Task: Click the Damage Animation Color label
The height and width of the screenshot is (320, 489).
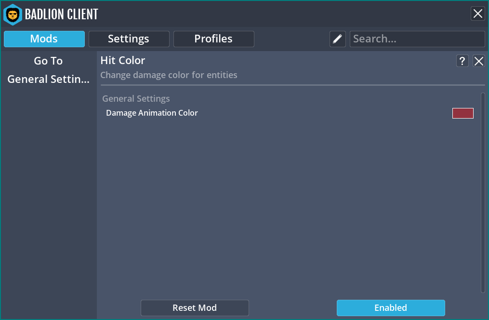Action: [152, 113]
